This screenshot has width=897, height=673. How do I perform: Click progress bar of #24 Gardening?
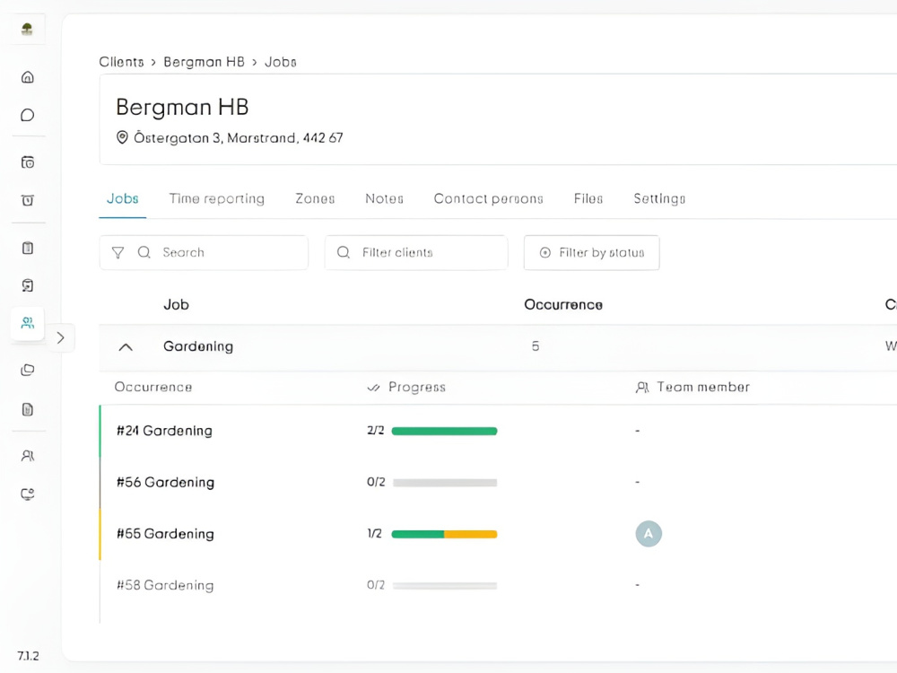[x=445, y=431]
